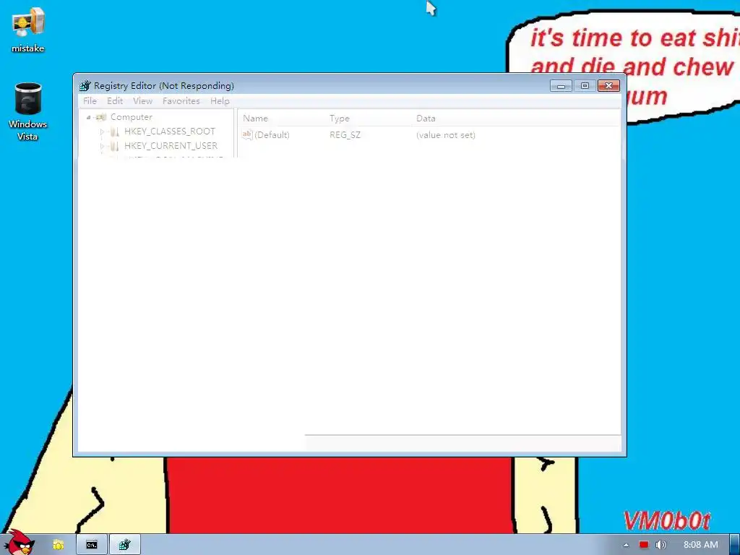740x555 pixels.
Task: Select the Computer tree item
Action: pos(132,117)
